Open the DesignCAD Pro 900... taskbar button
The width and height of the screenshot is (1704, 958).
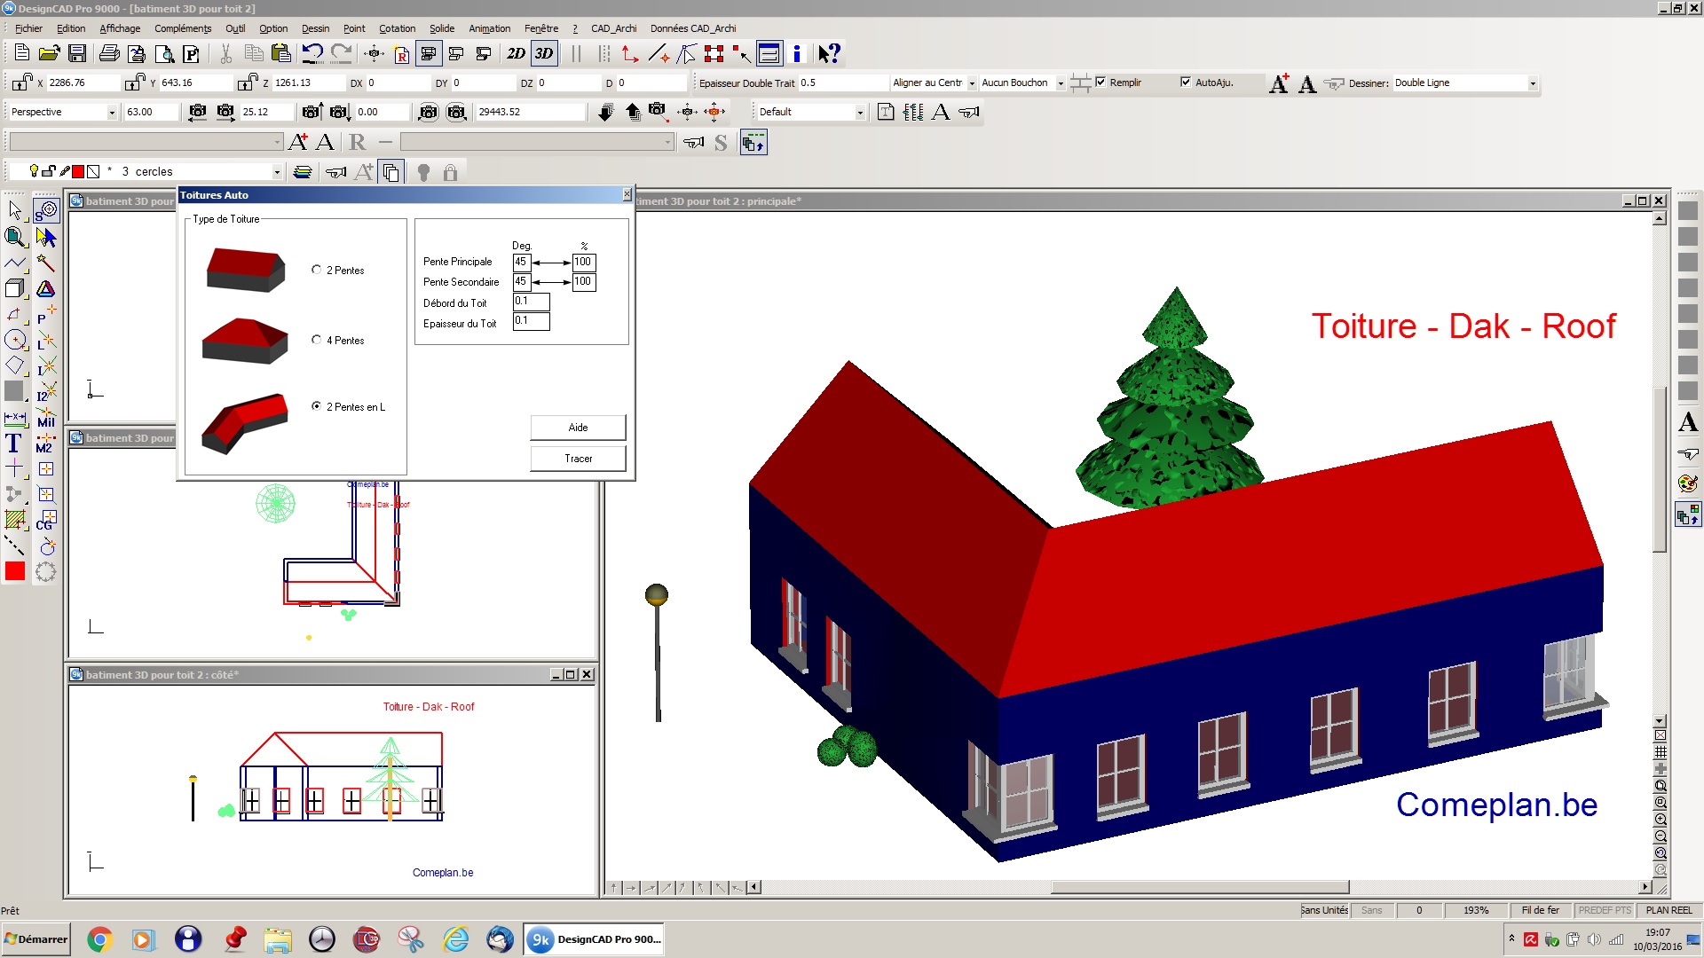[595, 939]
